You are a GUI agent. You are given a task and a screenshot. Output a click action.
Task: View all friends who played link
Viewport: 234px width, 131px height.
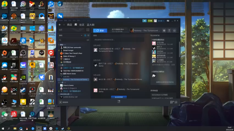pyautogui.click(x=165, y=82)
